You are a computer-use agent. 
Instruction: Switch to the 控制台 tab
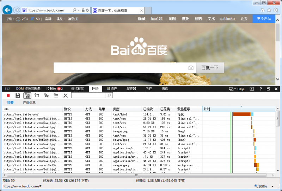[55, 89]
